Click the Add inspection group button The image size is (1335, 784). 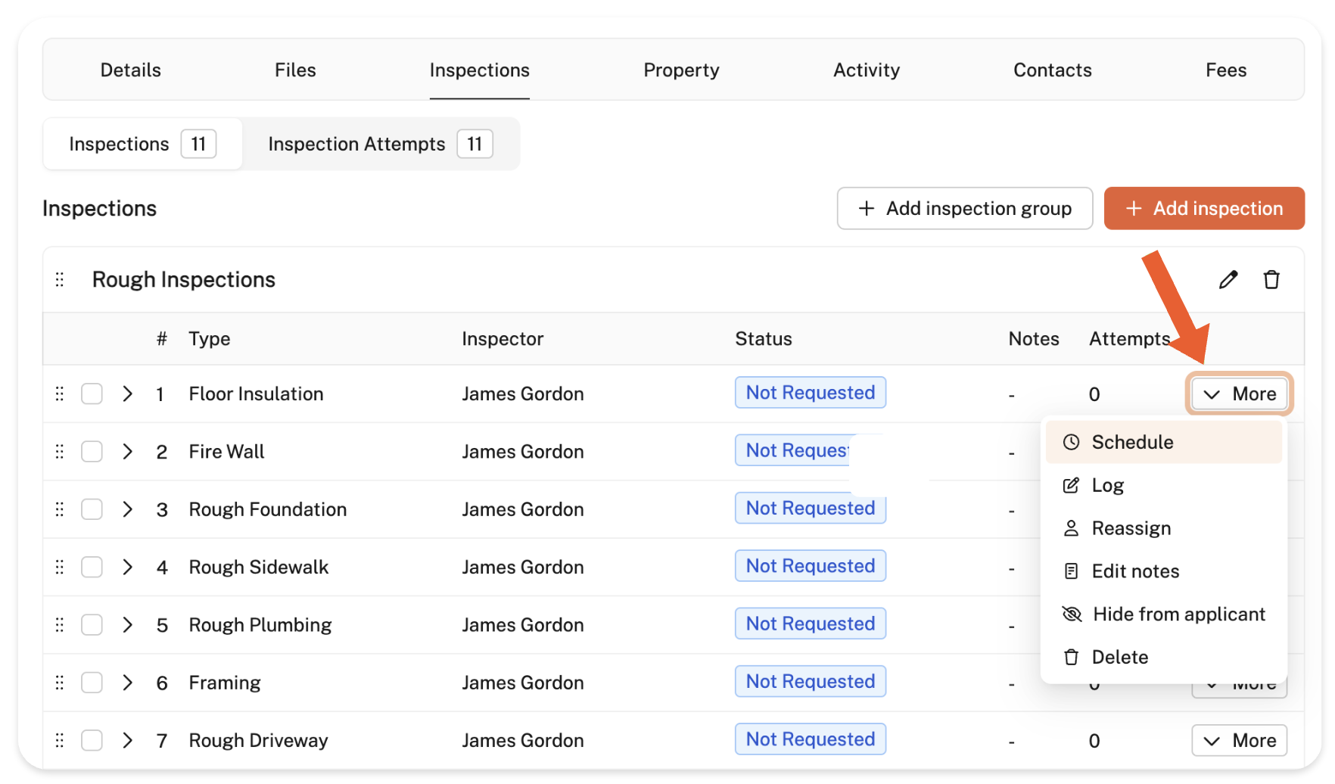coord(964,209)
